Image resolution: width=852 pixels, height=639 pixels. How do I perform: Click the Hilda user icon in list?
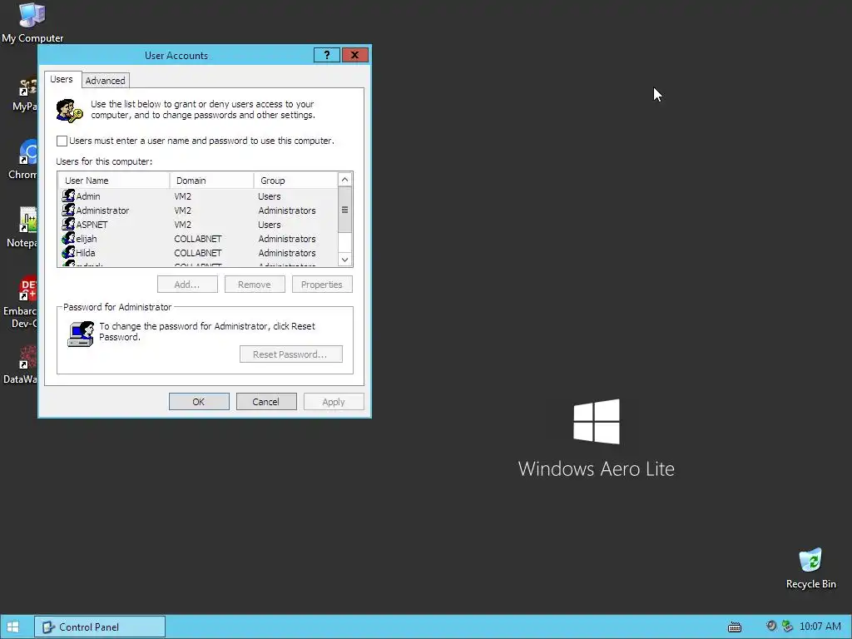point(68,252)
